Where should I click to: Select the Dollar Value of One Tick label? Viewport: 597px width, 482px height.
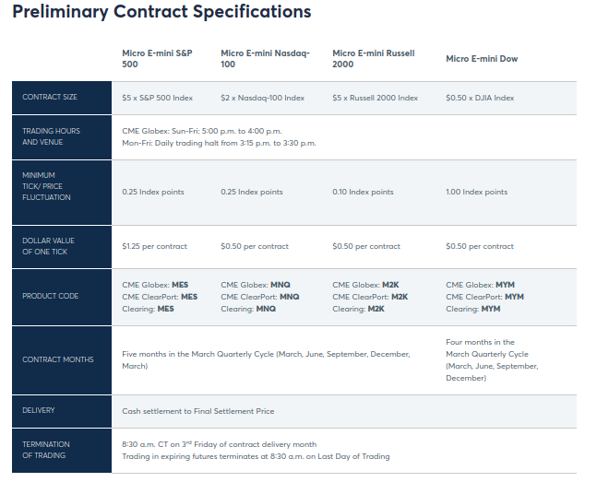49,246
